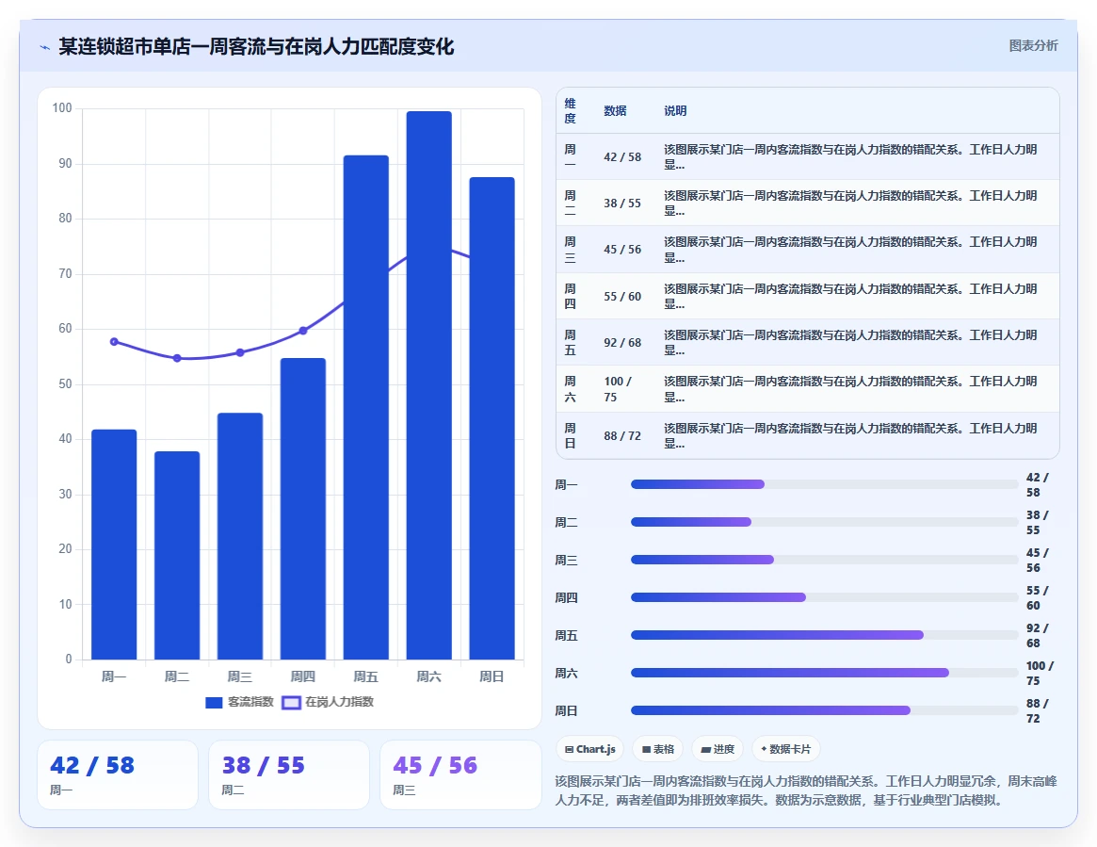Open the 38 / 55 周二 data card
Screen dimensions: 1097x847
(289, 774)
